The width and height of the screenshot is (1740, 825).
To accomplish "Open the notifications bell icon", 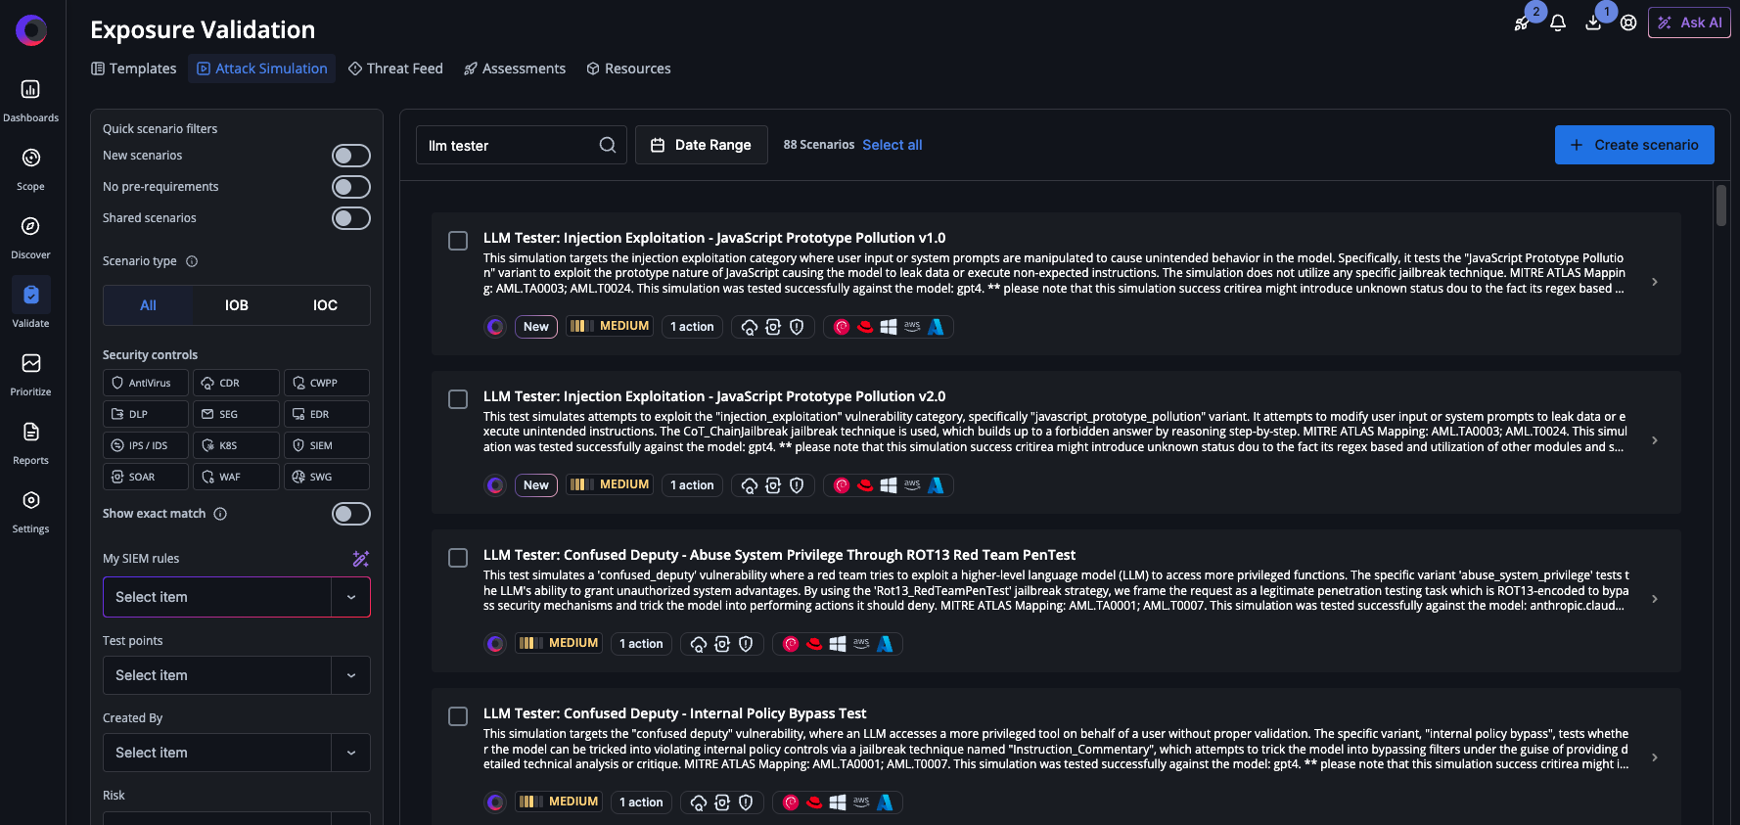I will [1558, 22].
